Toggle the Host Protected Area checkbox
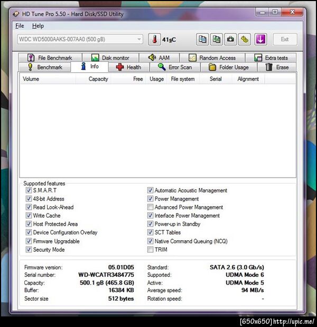The width and height of the screenshot is (317, 327). coord(29,224)
